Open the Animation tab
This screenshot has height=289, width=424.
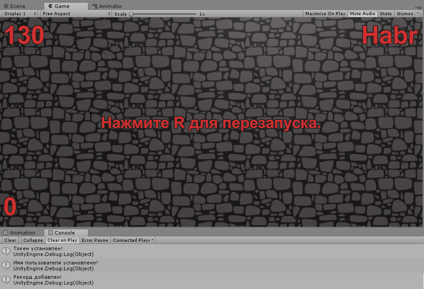[19, 232]
